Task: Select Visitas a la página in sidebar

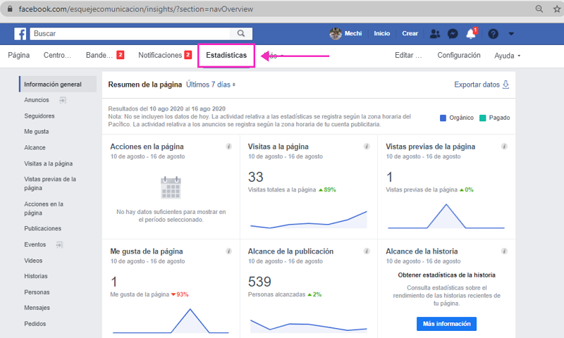Action: point(48,164)
